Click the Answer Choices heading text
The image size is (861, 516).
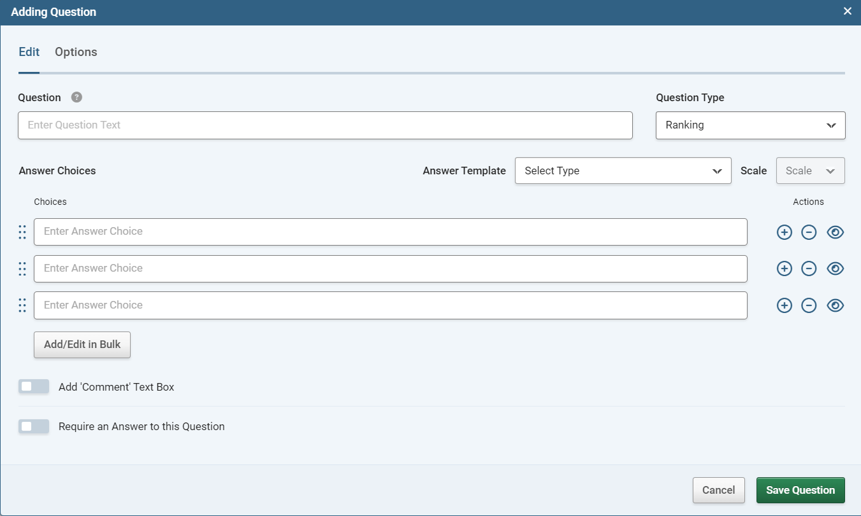point(57,171)
